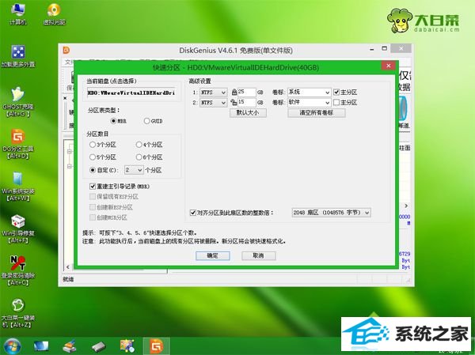Select the GUID partition table type
This screenshot has width=475, height=355.
pyautogui.click(x=147, y=121)
